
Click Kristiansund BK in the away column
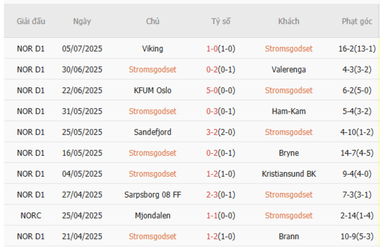click(x=288, y=174)
